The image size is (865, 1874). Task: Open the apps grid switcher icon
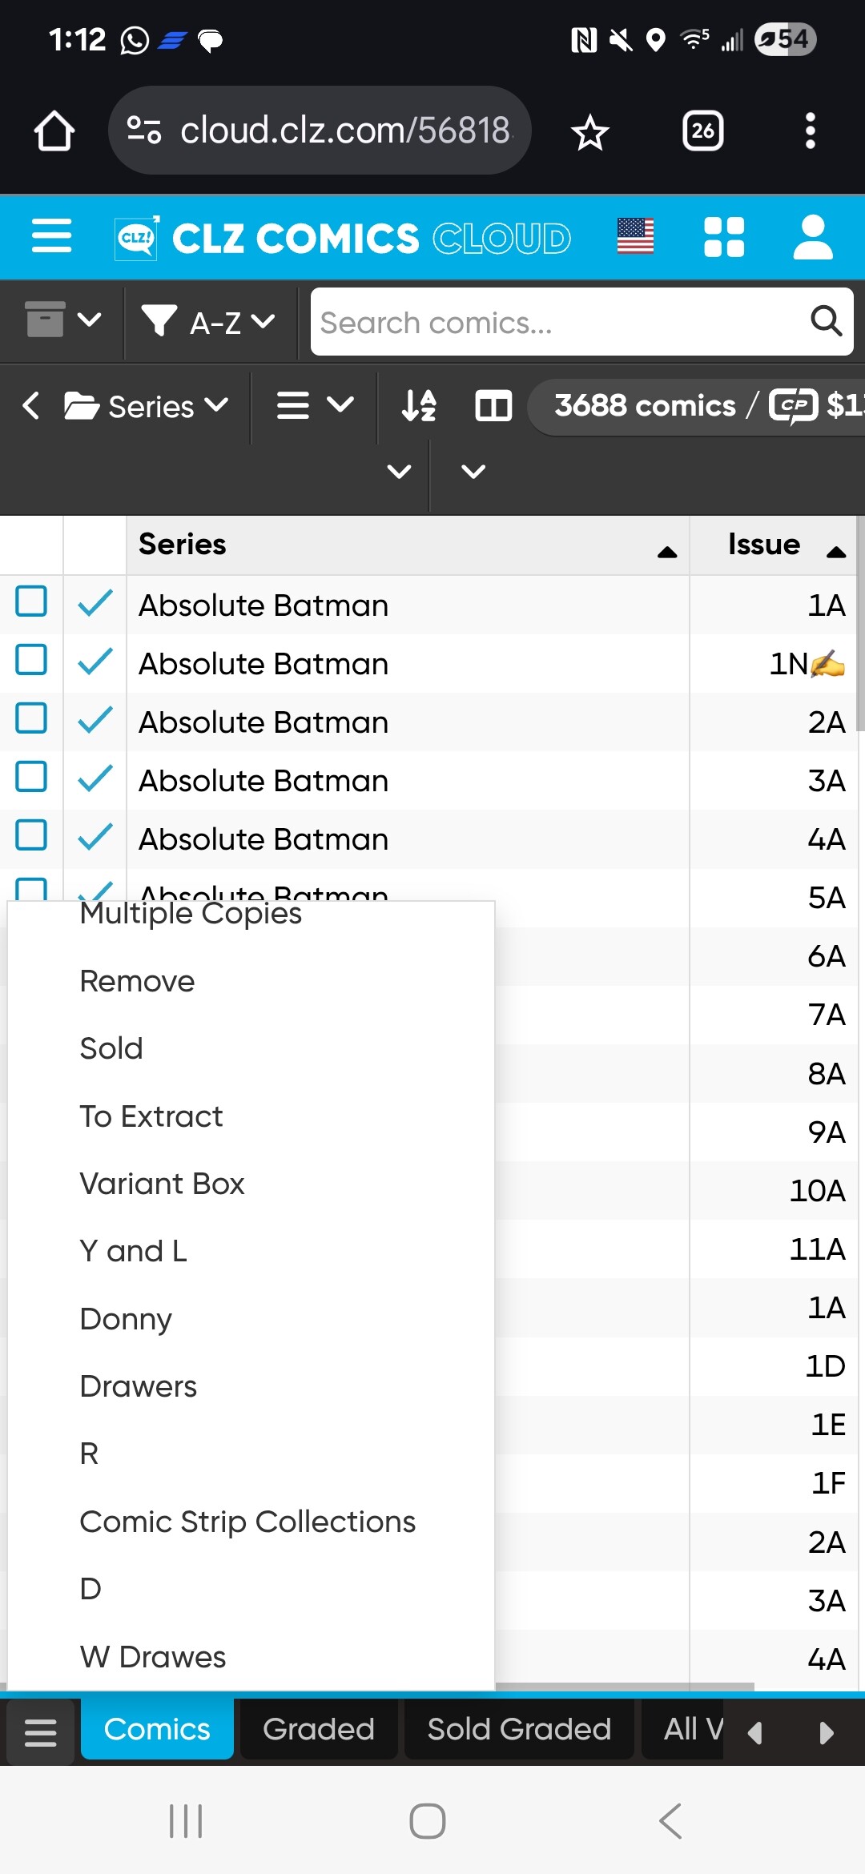coord(723,237)
